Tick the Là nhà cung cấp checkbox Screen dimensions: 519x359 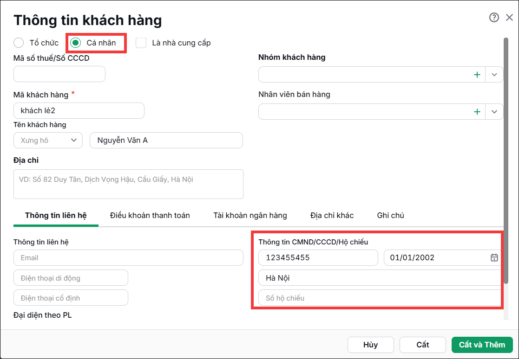tap(141, 43)
